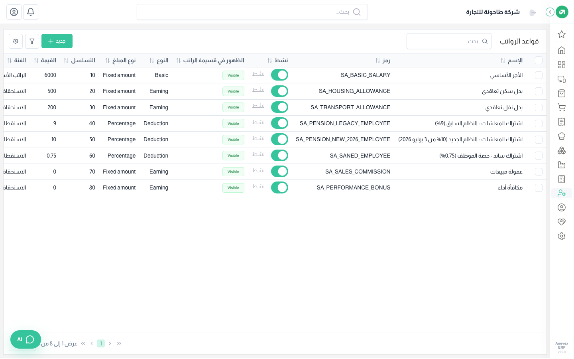Open the shopping cart icon in sidebar
The height and width of the screenshot is (359, 574).
point(562,107)
